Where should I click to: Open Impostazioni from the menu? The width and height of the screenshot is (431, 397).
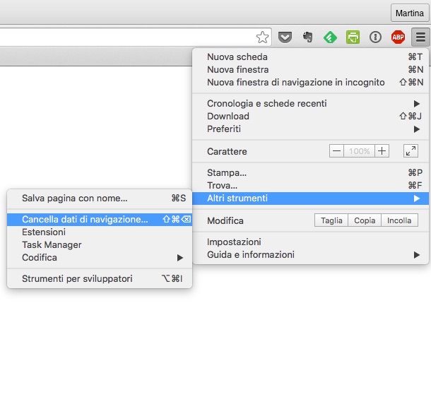click(311, 242)
